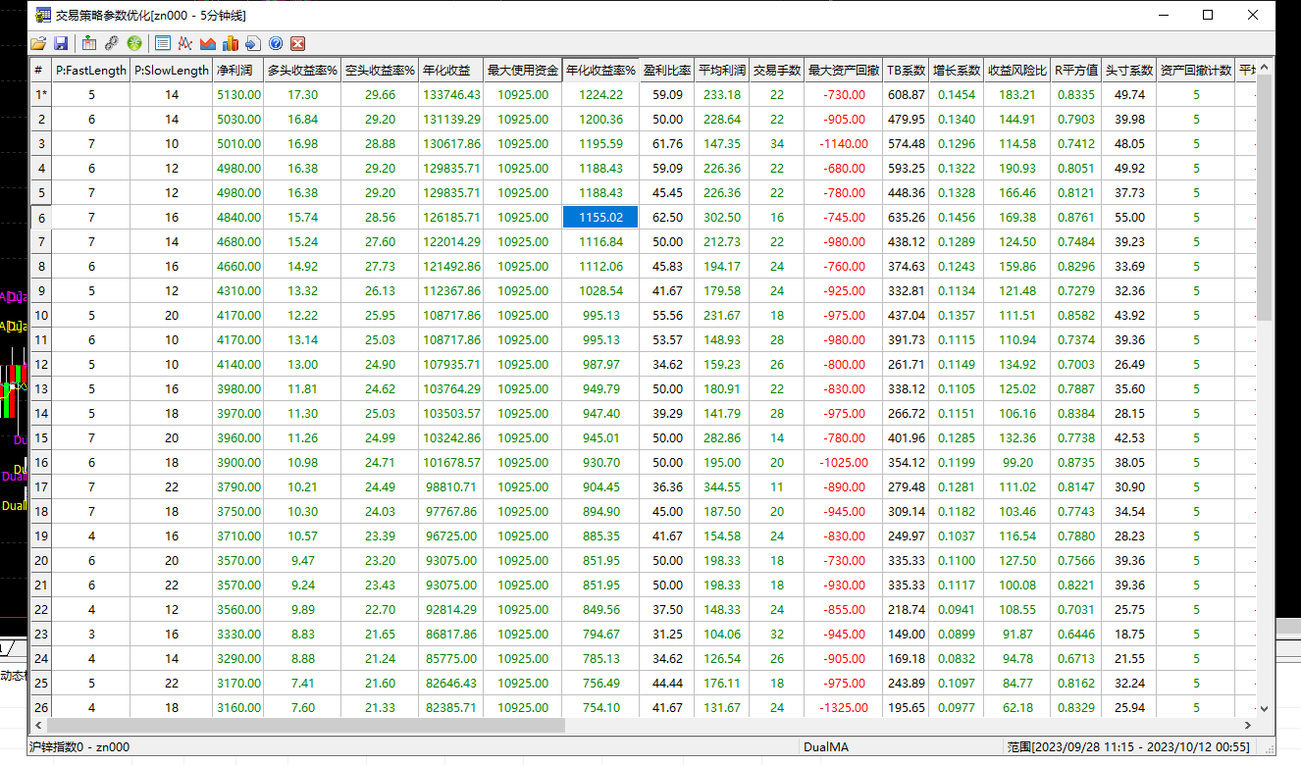
Task: Click the 收益风险比 column header
Action: coord(1017,70)
